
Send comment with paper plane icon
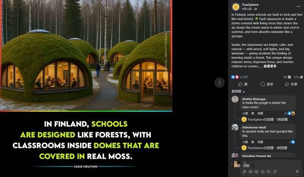[x=297, y=172]
